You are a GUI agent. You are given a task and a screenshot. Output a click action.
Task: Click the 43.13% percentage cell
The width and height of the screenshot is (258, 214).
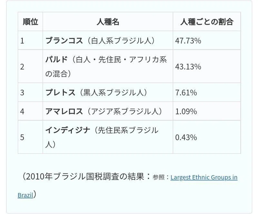coord(207,66)
